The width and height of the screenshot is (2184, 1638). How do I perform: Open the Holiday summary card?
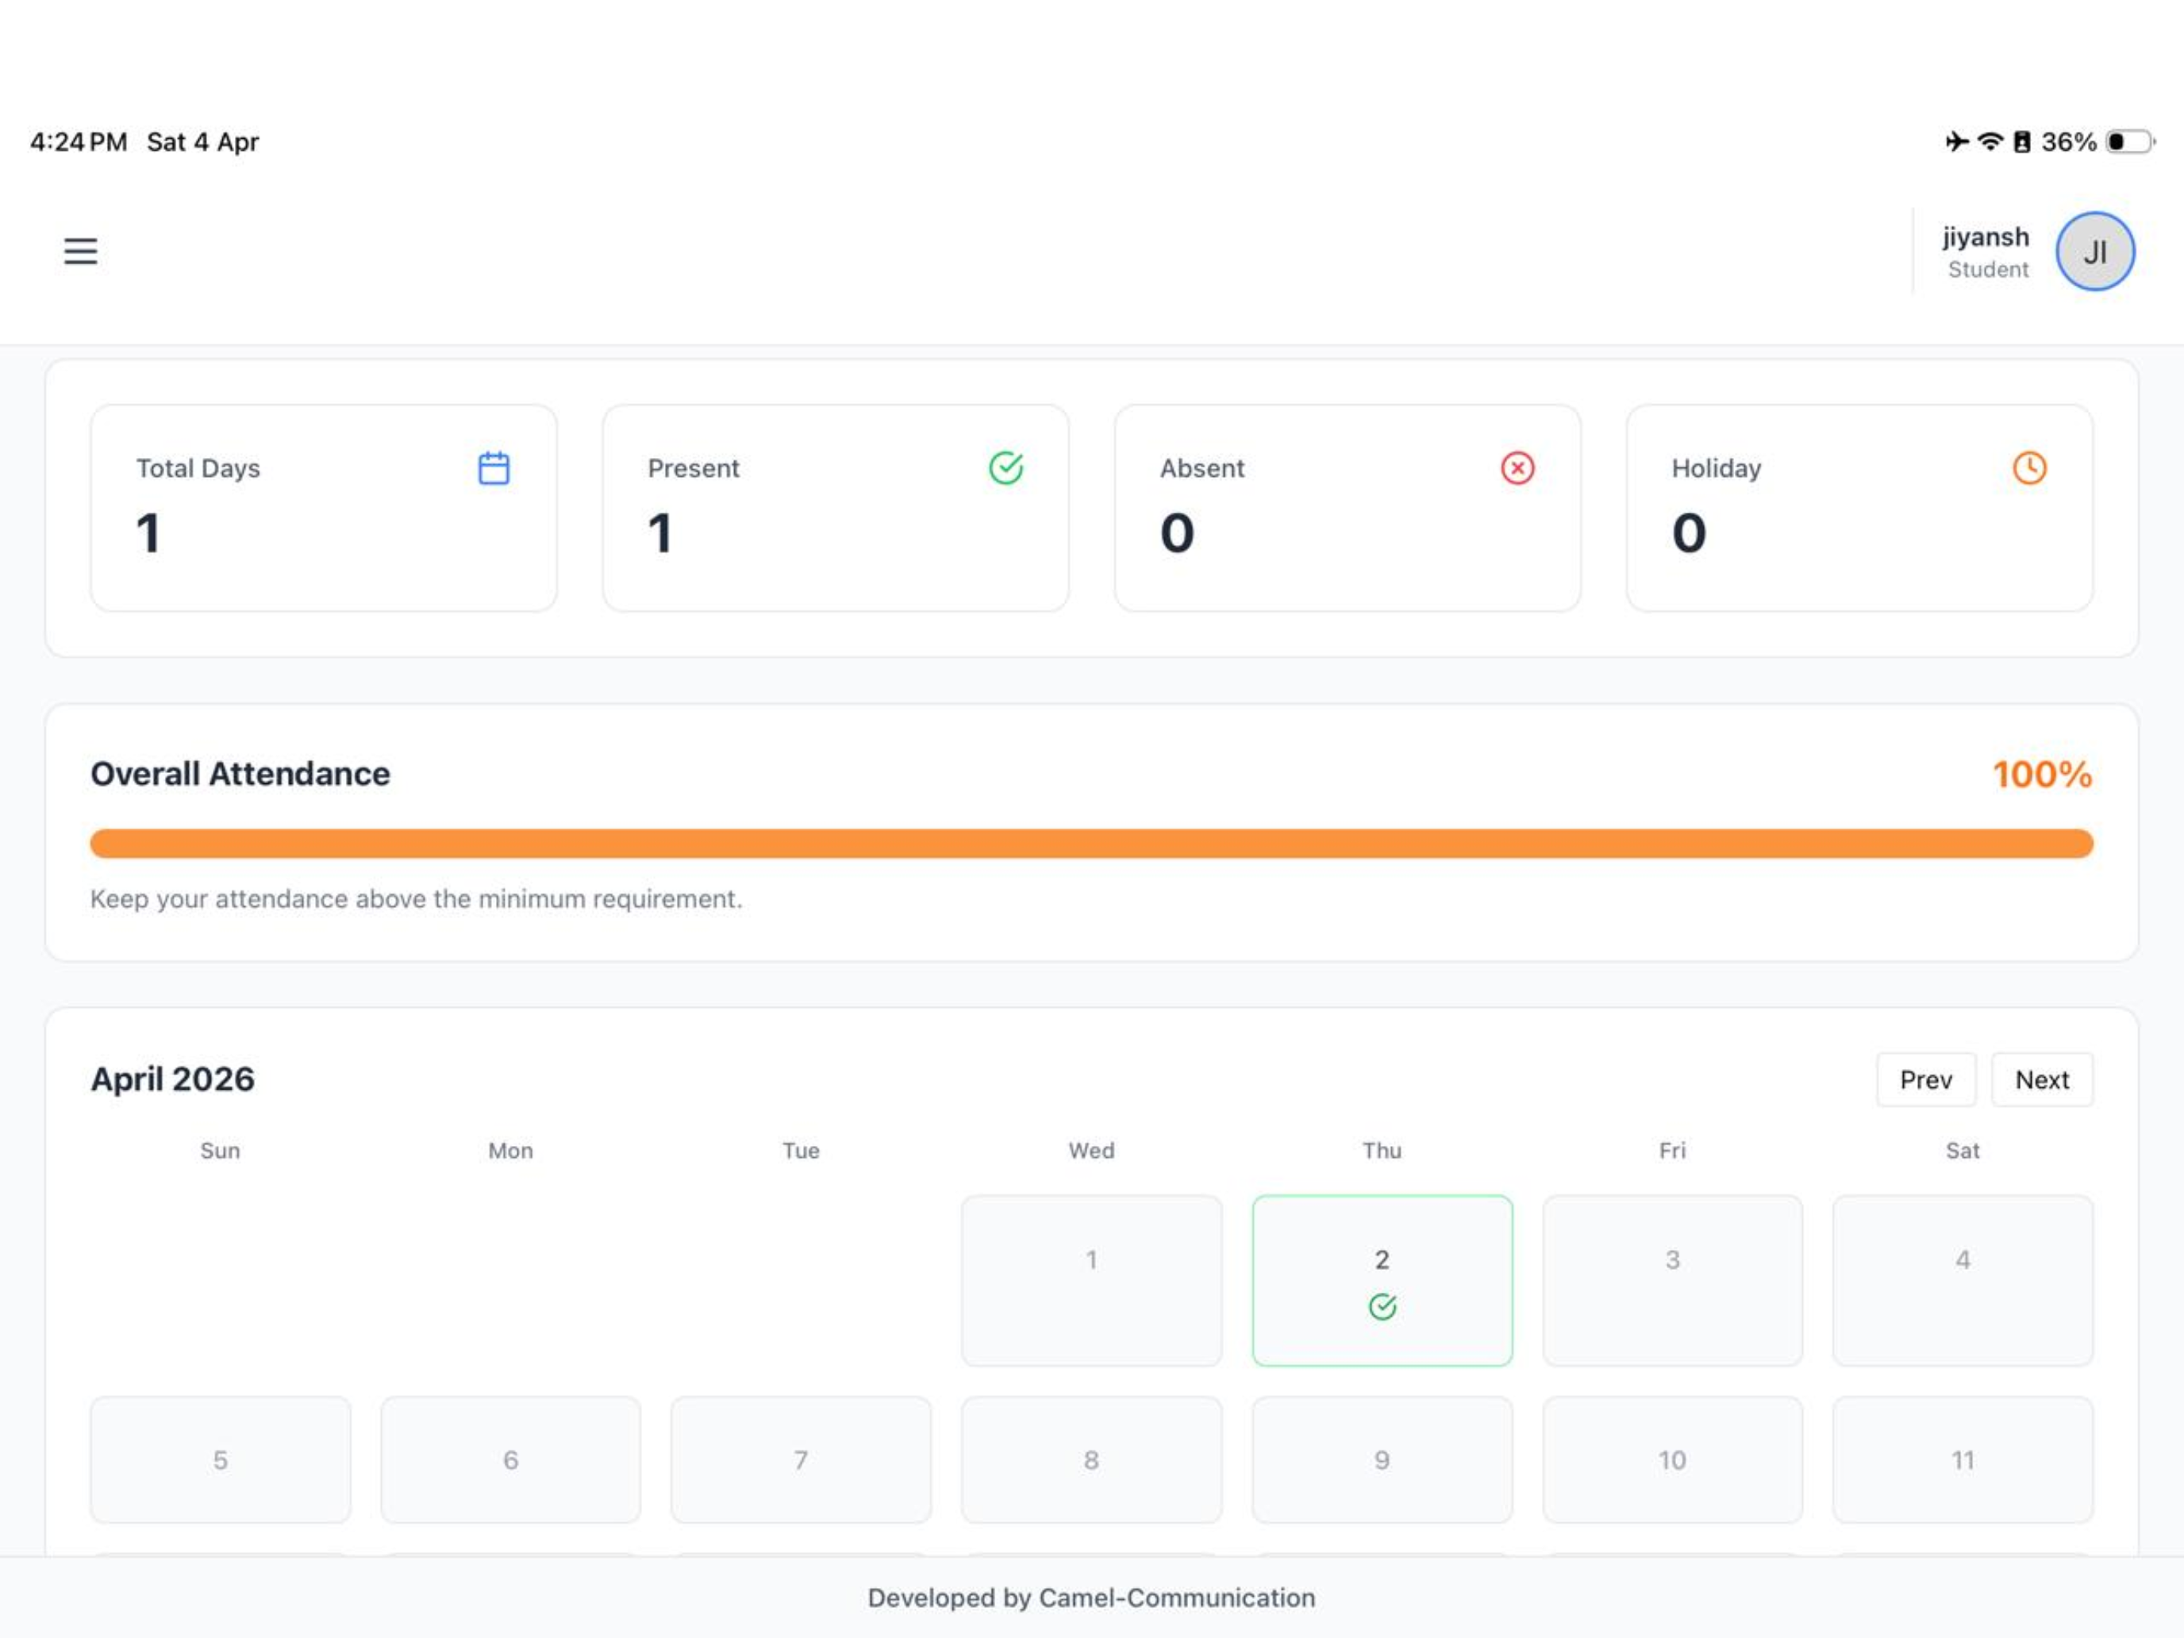1859,509
